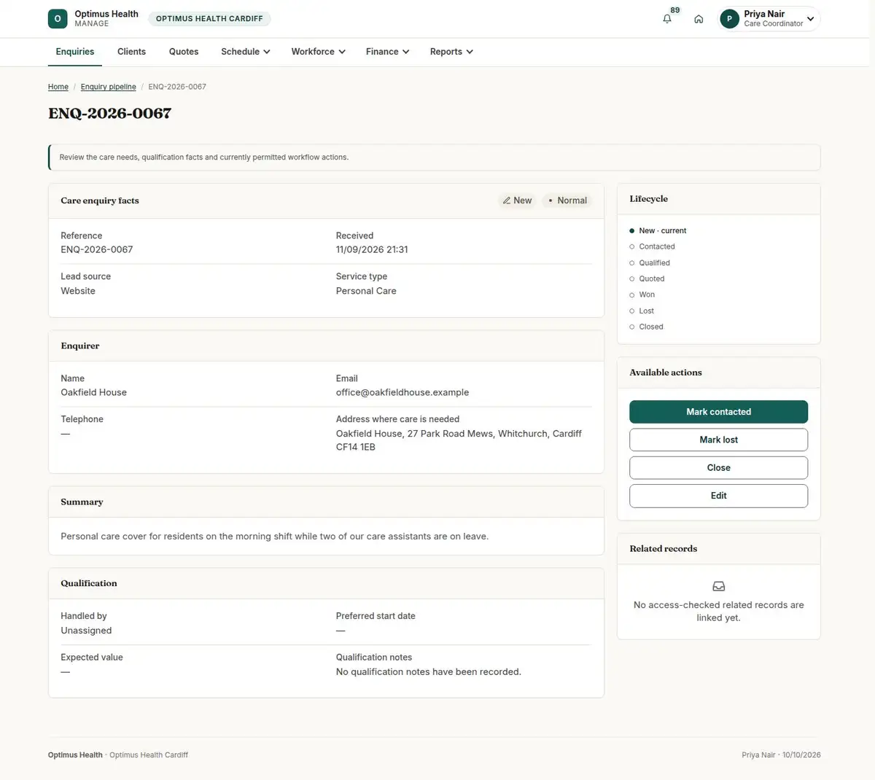Image resolution: width=875 pixels, height=780 pixels.
Task: Click the Optimus Health Cardiff branch badge
Action: pos(209,19)
